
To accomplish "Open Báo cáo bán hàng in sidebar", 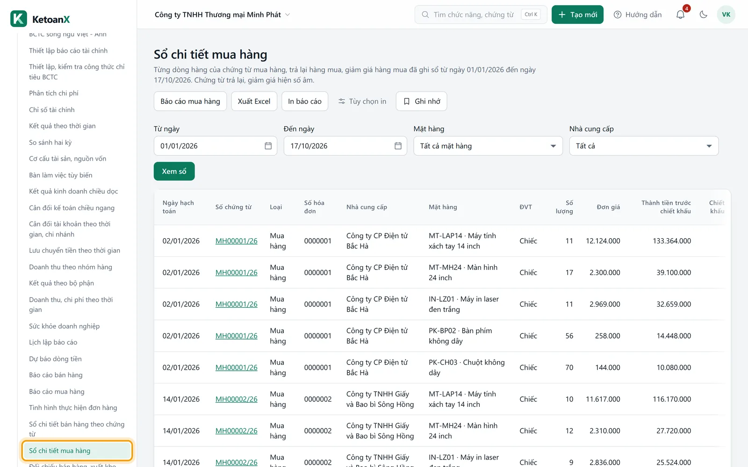I will tap(56, 375).
